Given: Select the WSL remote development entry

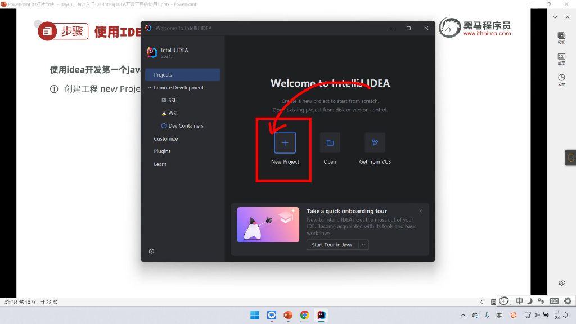Looking at the screenshot, I should (x=169, y=113).
